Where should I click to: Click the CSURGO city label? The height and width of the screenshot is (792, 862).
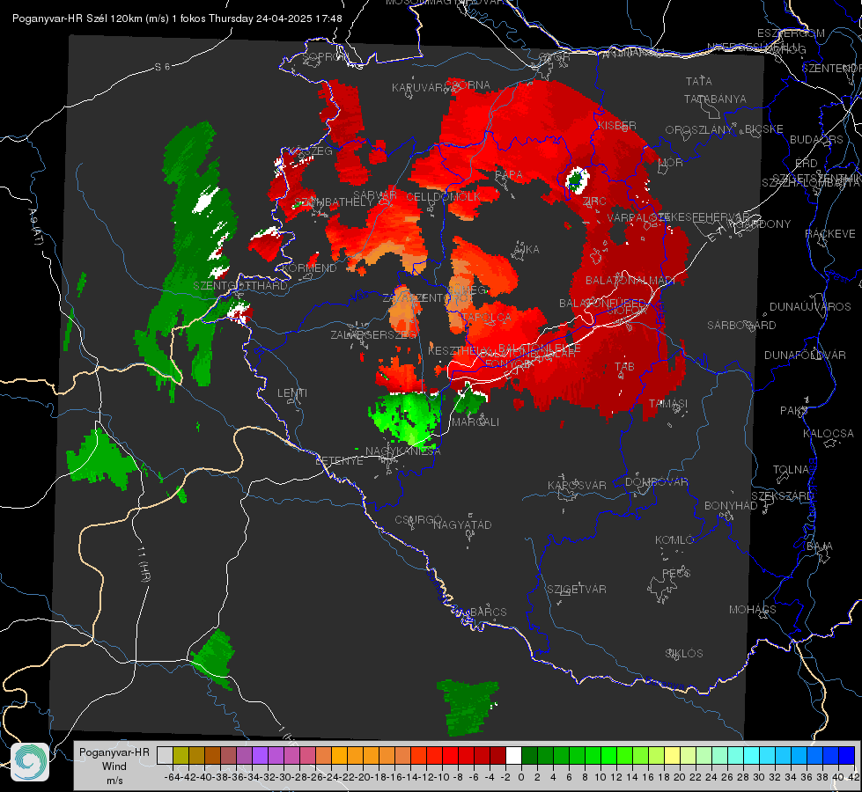(418, 519)
